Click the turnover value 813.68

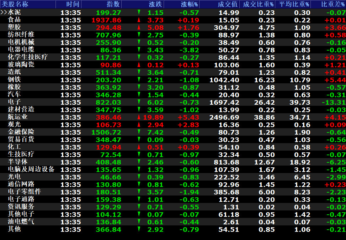(227, 162)
